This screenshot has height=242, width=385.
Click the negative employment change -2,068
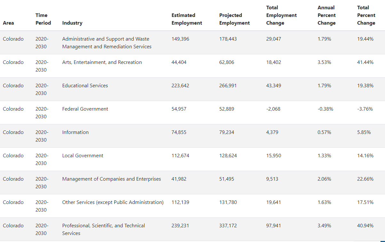point(273,109)
